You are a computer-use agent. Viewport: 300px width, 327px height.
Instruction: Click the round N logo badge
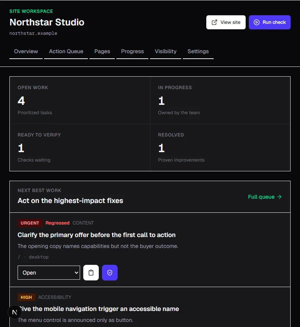(x=14, y=312)
